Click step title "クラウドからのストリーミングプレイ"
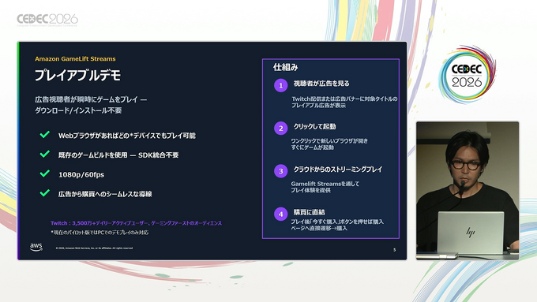 pyautogui.click(x=338, y=170)
